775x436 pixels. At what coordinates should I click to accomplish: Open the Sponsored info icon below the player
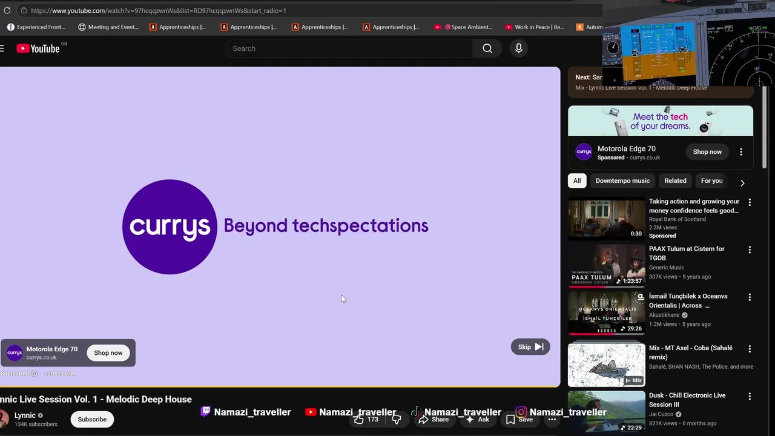34,374
